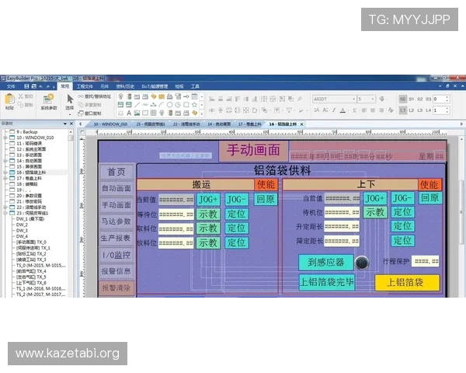Viewport: 466px width, 373px height.
Task: Switch to tab 10 - WINDOW_010
Action: tap(110, 124)
